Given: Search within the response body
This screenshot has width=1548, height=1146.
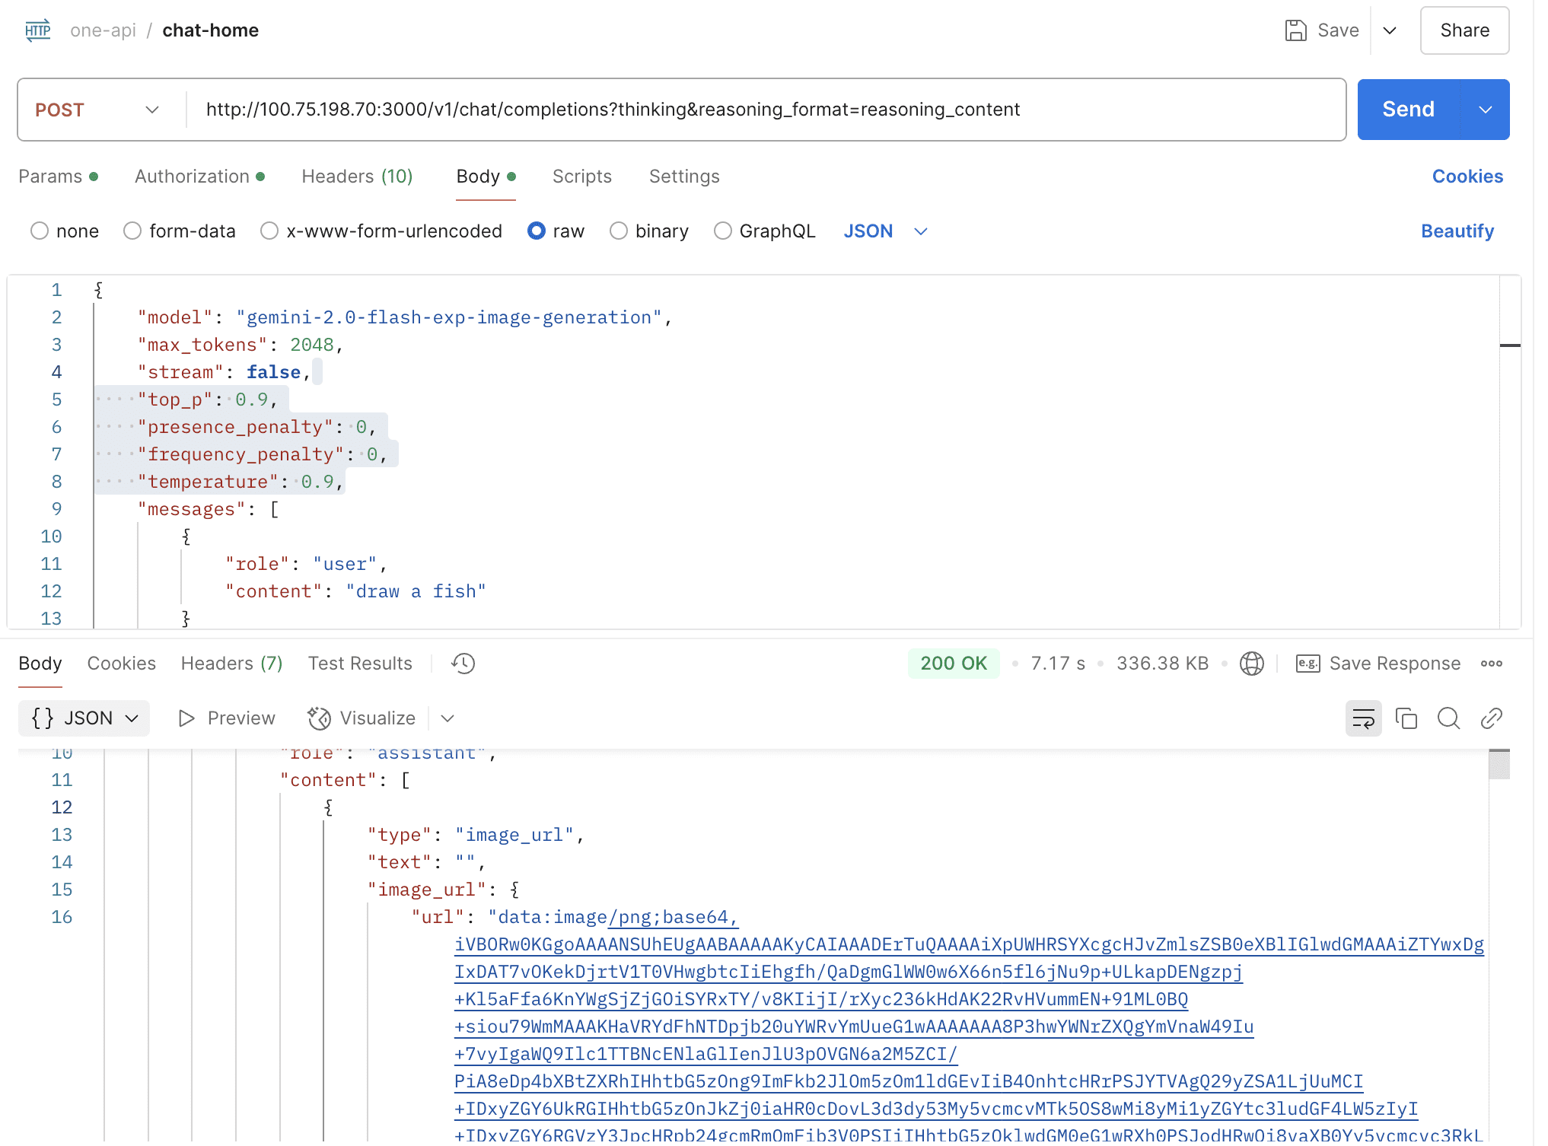Looking at the screenshot, I should pyautogui.click(x=1448, y=718).
